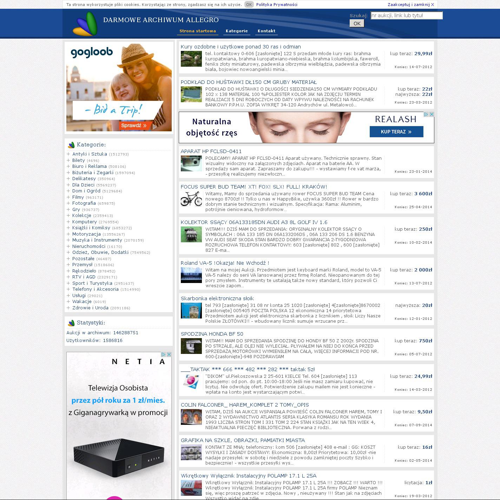The image size is (500, 500).
Task: Click the intake manifold listing thumbnail
Action: pos(191,234)
